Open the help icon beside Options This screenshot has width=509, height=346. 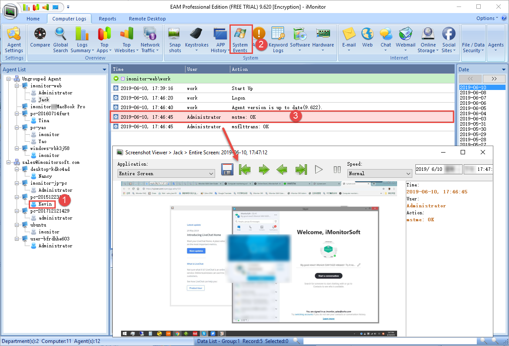pos(504,18)
